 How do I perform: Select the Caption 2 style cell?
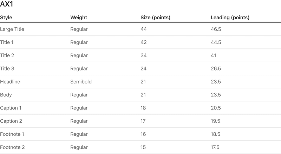click(x=11, y=121)
